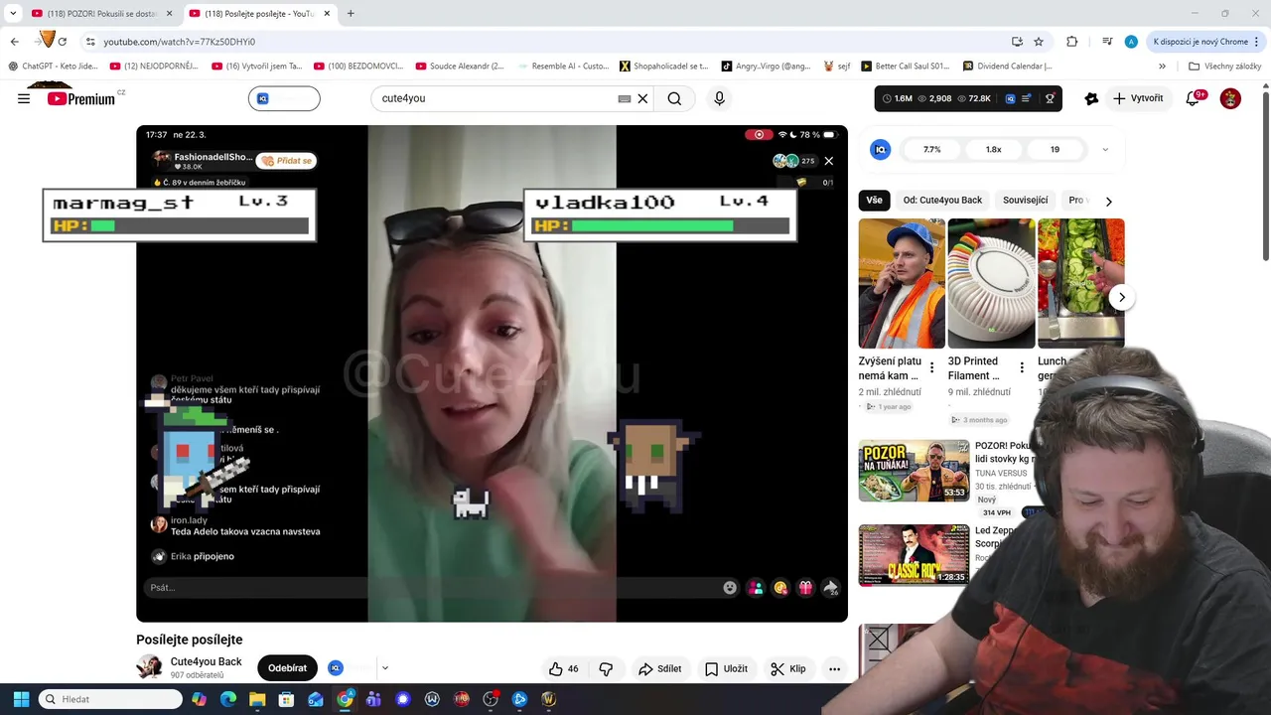This screenshot has height=715, width=1271.
Task: Switch to POZOR! Pokusili se dostat tab
Action: click(101, 14)
